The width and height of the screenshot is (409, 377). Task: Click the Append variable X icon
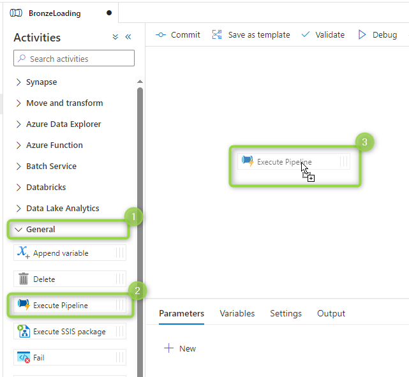tap(23, 253)
